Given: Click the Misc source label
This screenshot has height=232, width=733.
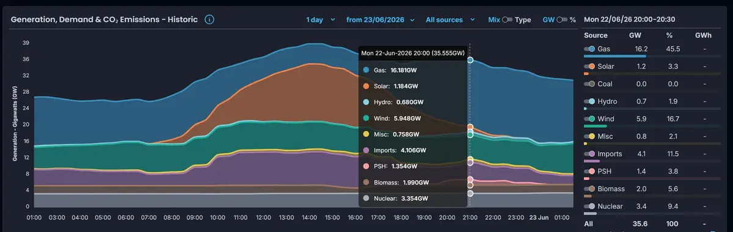Looking at the screenshot, I should point(607,137).
